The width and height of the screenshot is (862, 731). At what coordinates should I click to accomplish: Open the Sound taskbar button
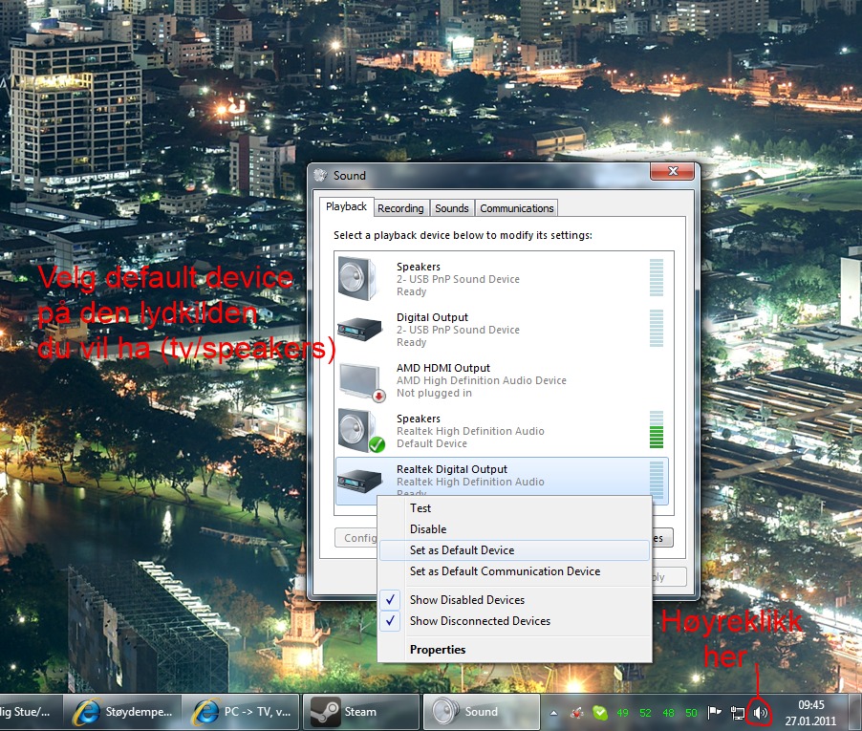(481, 712)
